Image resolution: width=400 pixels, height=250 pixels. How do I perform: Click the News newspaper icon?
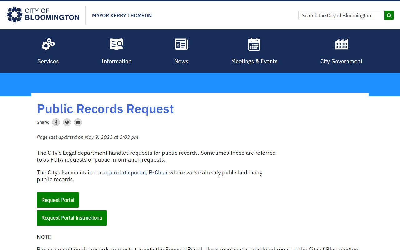(x=181, y=44)
